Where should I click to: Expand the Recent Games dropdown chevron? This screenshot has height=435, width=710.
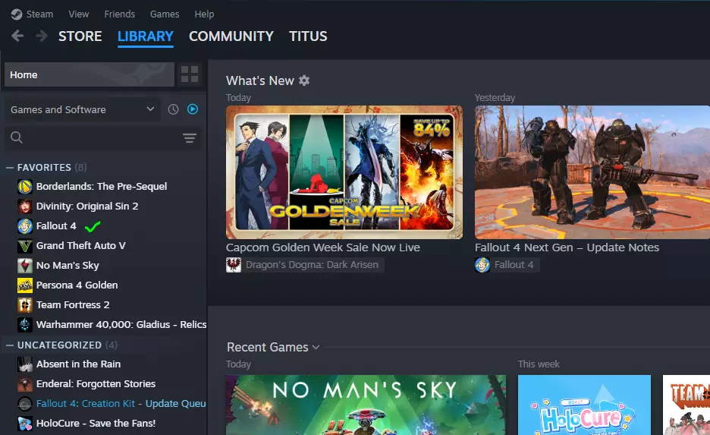[x=316, y=348]
